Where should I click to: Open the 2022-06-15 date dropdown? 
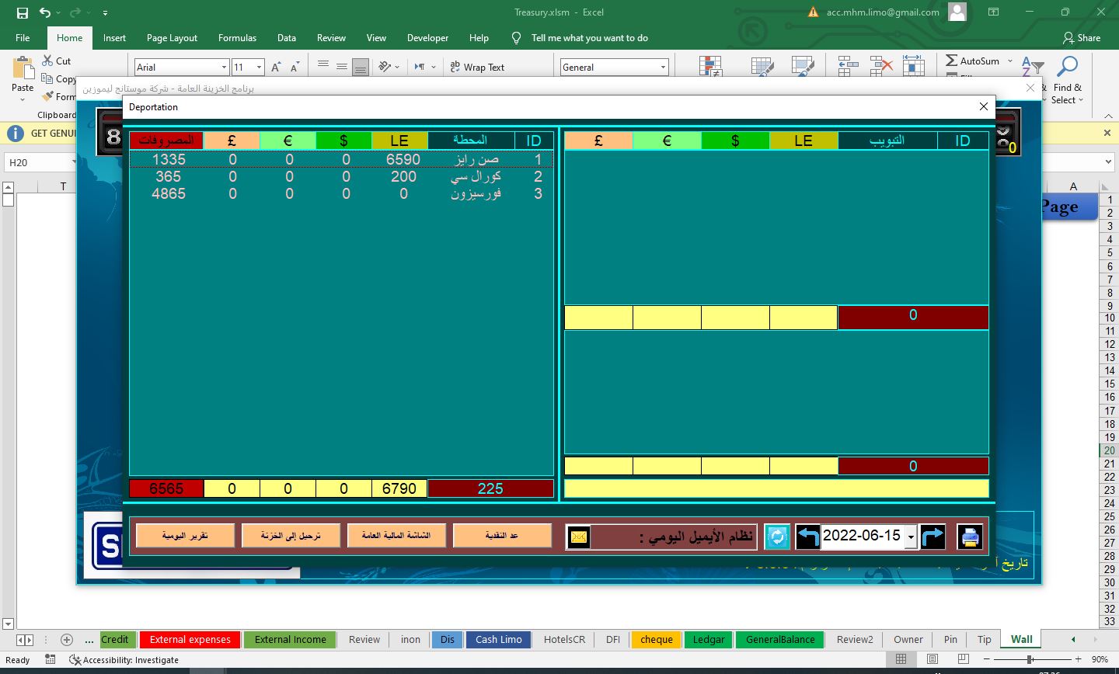coord(911,537)
